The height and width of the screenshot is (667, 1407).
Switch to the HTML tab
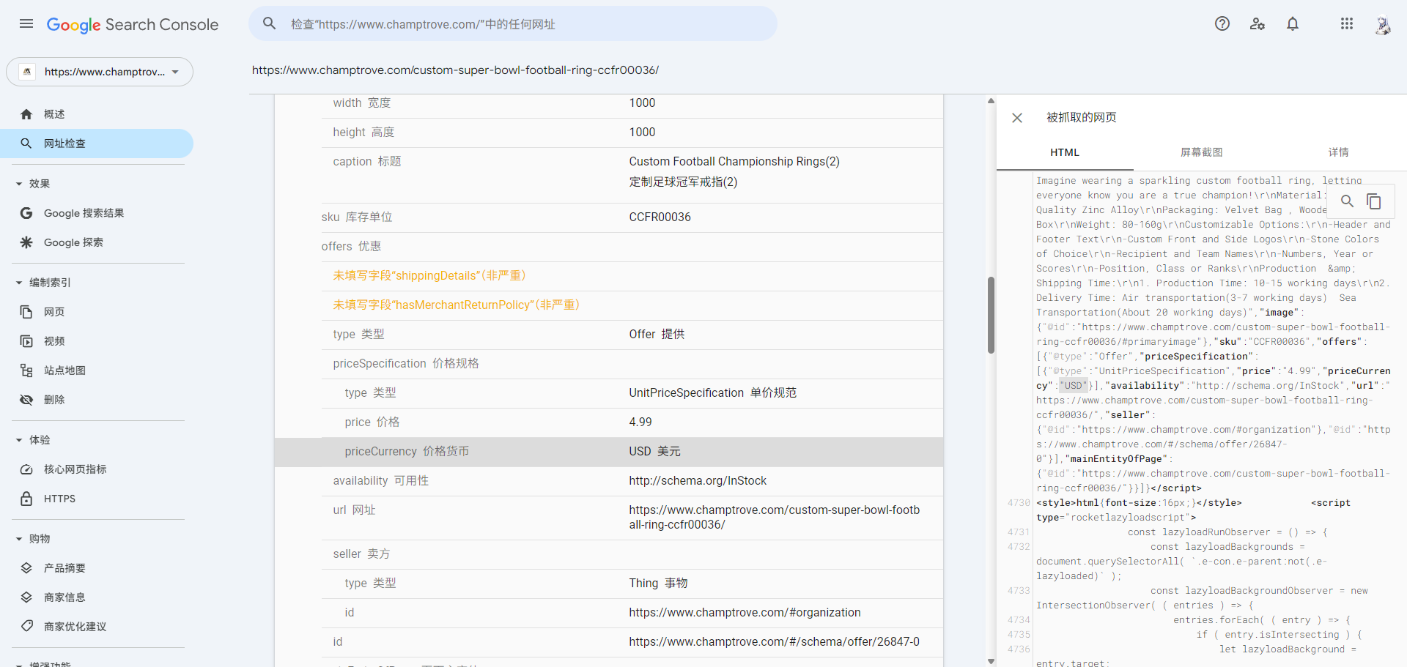(1065, 152)
